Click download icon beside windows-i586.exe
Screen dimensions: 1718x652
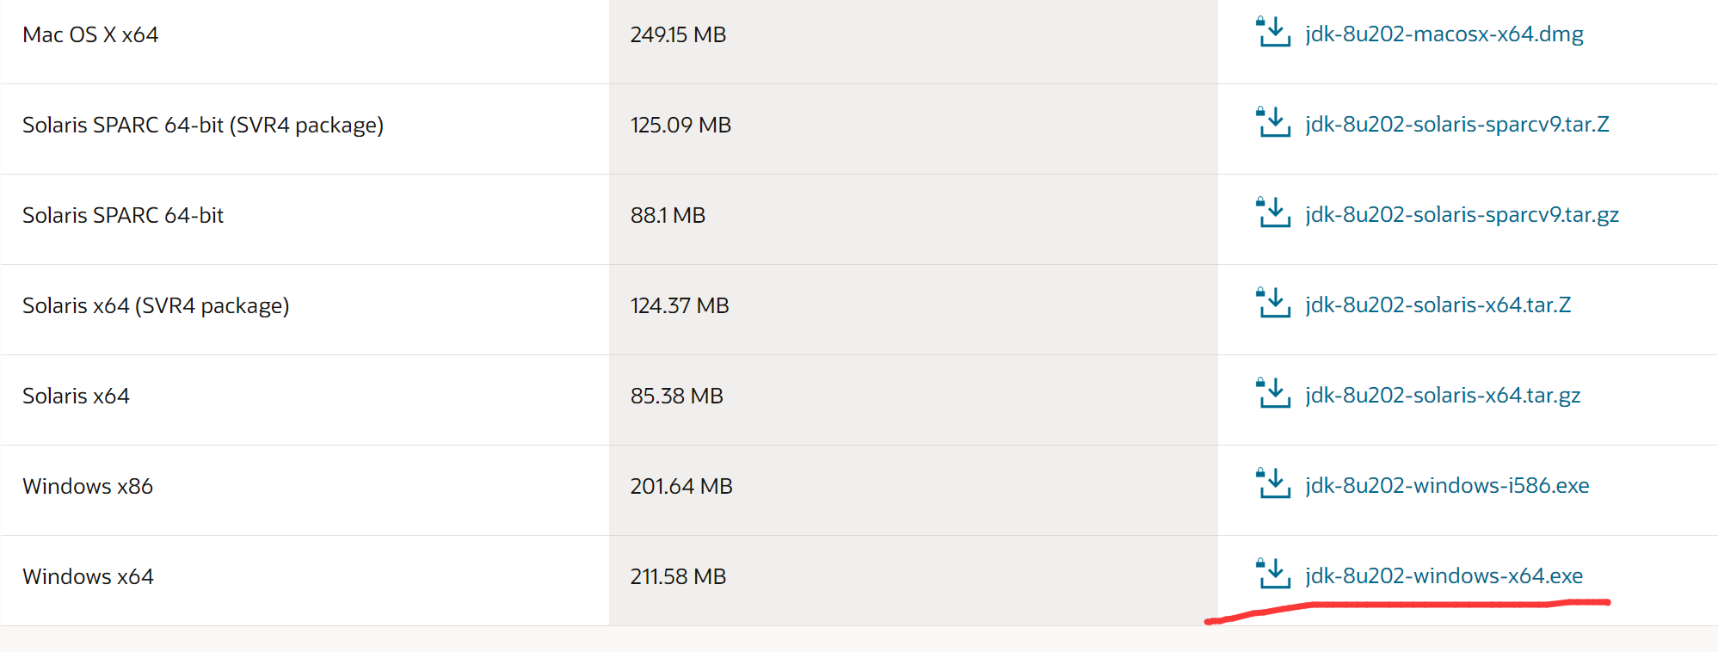click(1272, 484)
